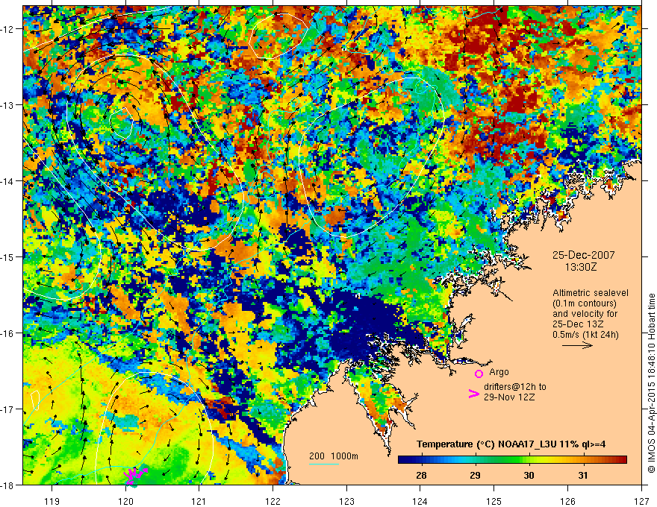This screenshot has width=657, height=507.
Task: Click the 'and velocity for' text line
Action: coord(585,314)
